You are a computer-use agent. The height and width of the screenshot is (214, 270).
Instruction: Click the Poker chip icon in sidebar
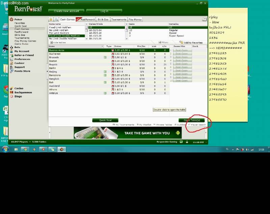point(11,19)
